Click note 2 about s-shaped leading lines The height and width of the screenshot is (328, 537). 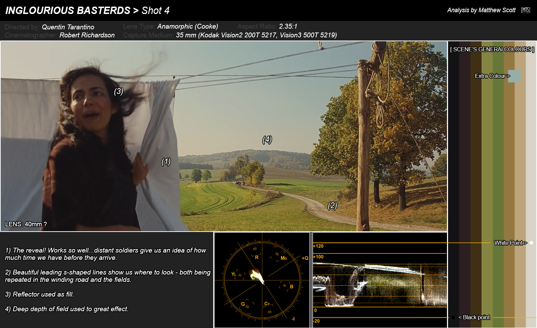[108, 276]
